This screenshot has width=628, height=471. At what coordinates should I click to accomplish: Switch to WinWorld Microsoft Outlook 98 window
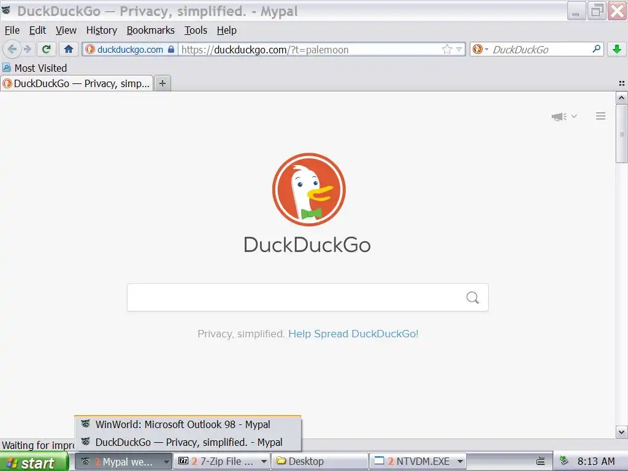(x=188, y=424)
